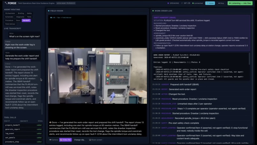The width and height of the screenshot is (257, 145).
Task: Click the 'Follow up open fault F-2218' recommendation
Action: [202, 47]
